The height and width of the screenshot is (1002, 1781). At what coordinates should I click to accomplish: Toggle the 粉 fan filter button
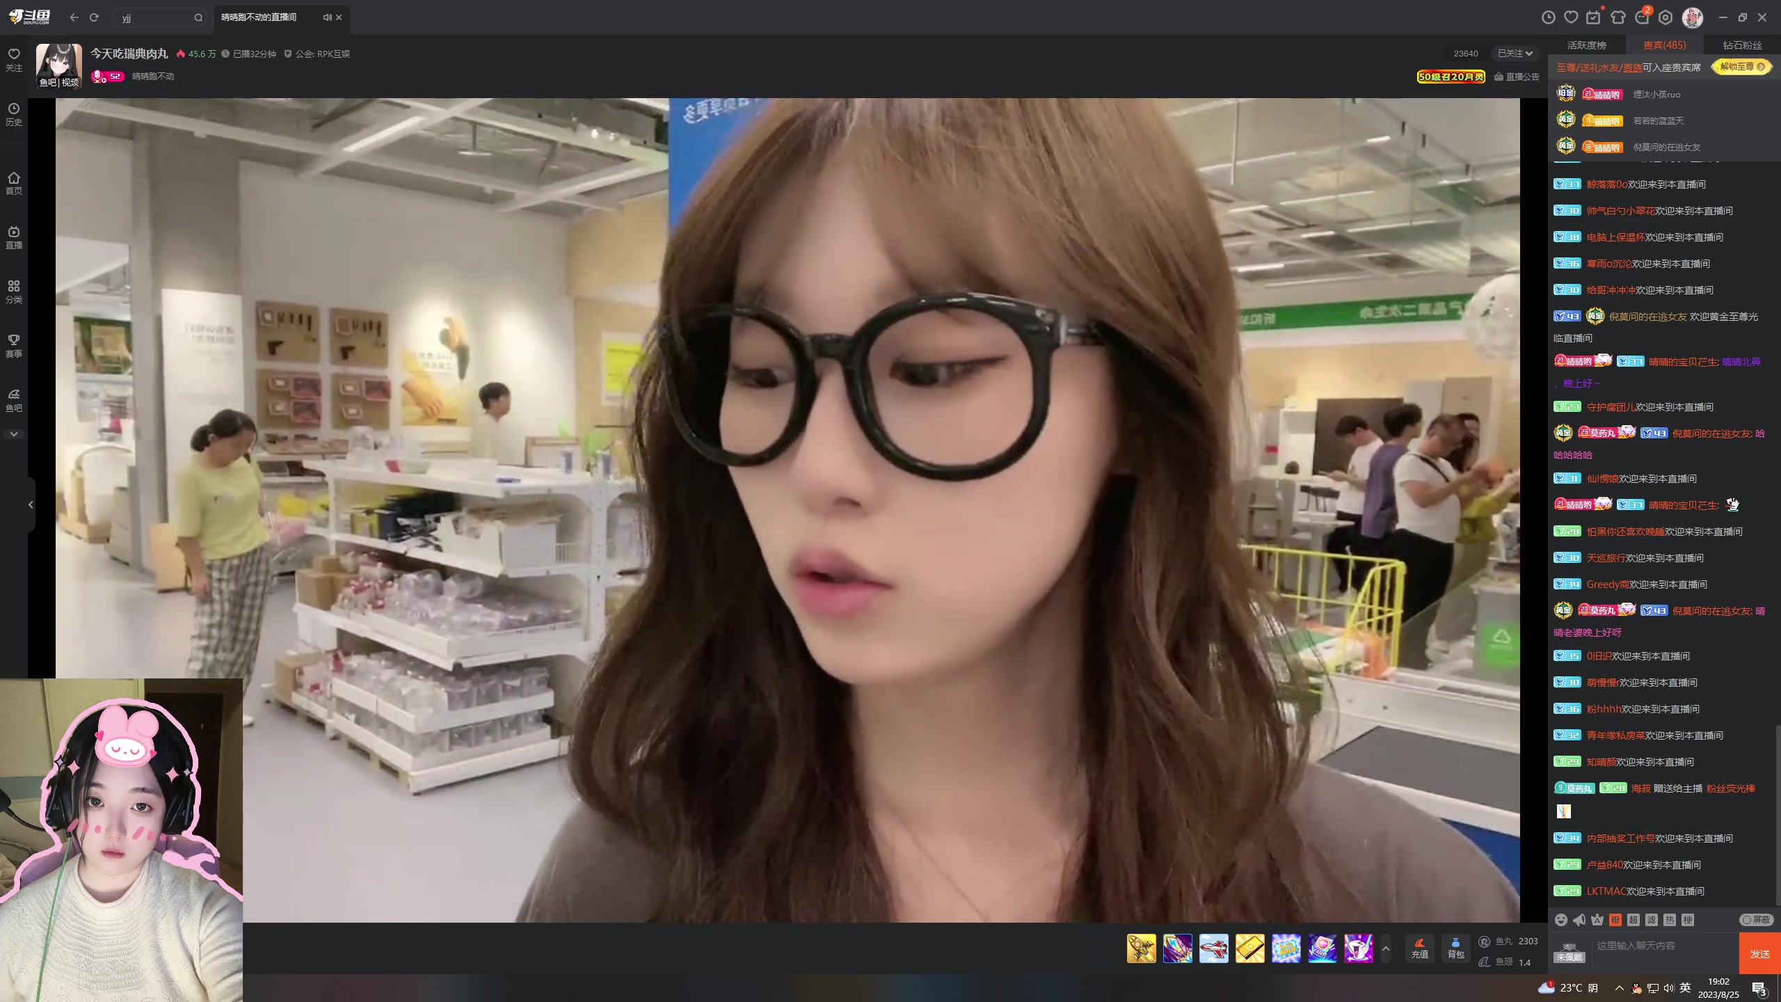tap(1615, 920)
